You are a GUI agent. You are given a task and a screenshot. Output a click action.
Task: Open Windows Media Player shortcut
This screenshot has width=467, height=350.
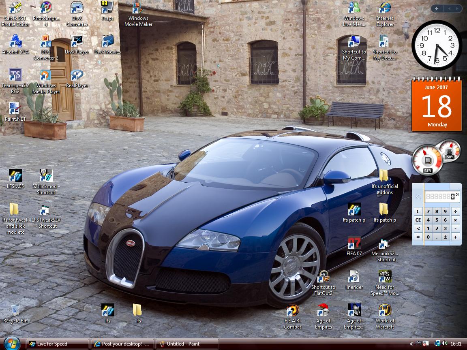[x=46, y=81]
